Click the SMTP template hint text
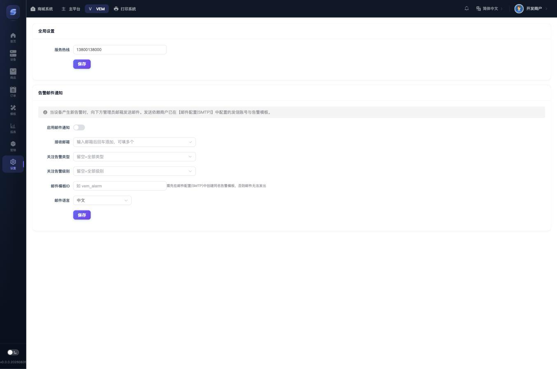Image resolution: width=557 pixels, height=369 pixels. click(216, 186)
